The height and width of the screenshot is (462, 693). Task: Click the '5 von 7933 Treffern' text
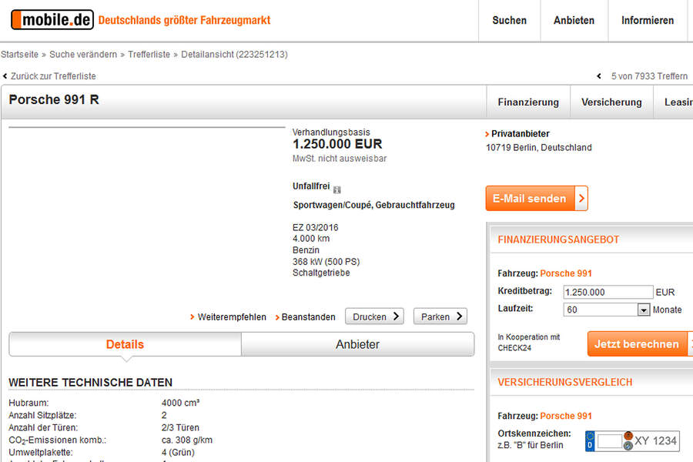(x=649, y=76)
